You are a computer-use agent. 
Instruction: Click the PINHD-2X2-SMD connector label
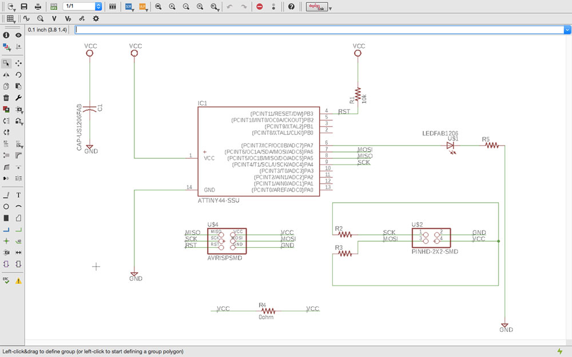tap(435, 251)
